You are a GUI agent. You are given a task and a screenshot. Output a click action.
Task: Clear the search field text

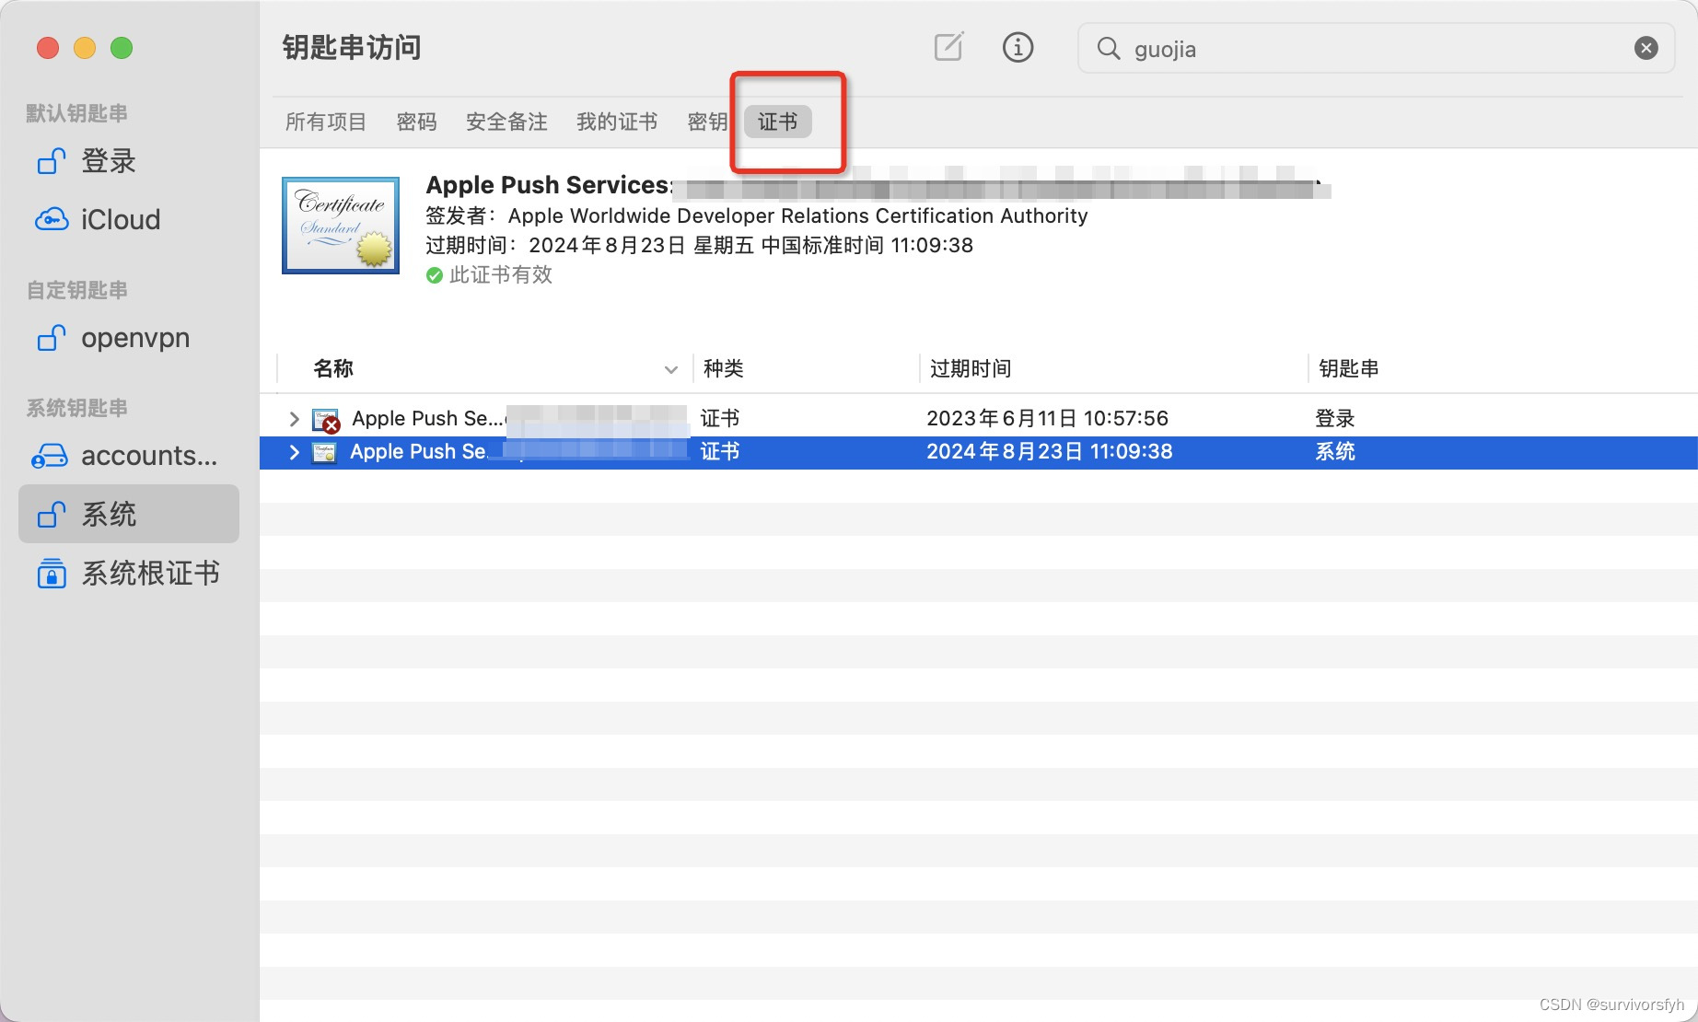click(x=1646, y=48)
